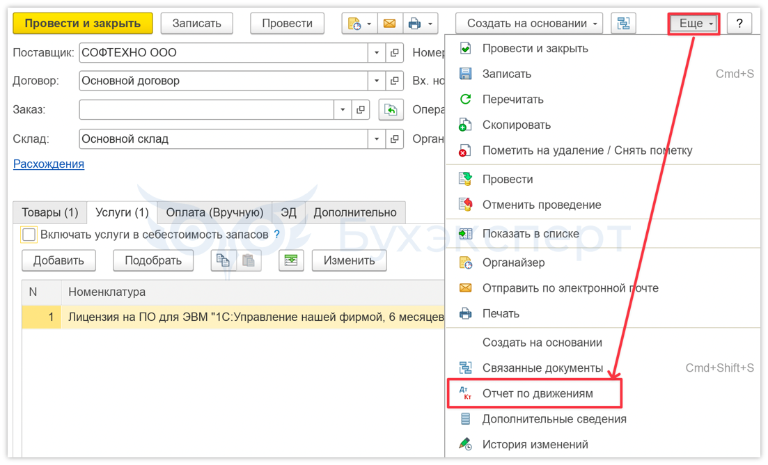
Task: Follow the Расхождения link
Action: 49,164
